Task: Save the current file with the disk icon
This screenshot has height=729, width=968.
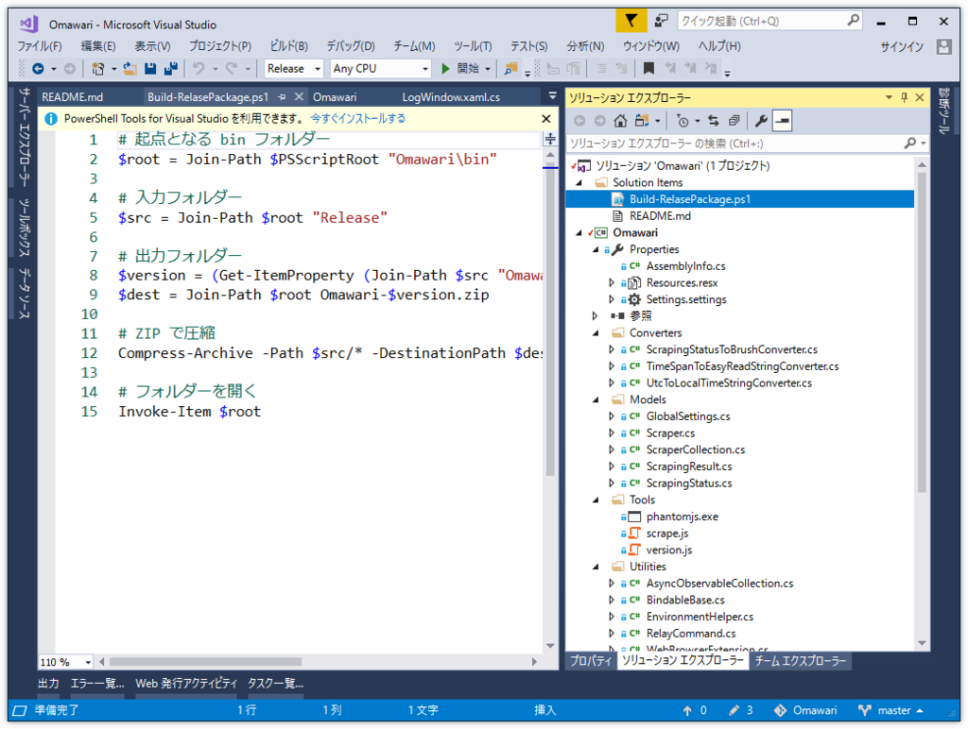Action: pyautogui.click(x=150, y=68)
